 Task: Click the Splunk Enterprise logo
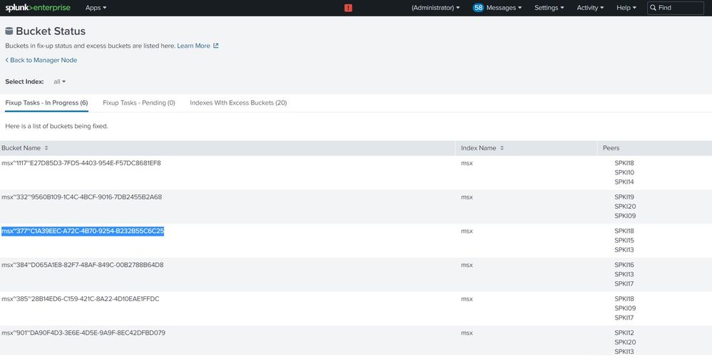tap(39, 8)
